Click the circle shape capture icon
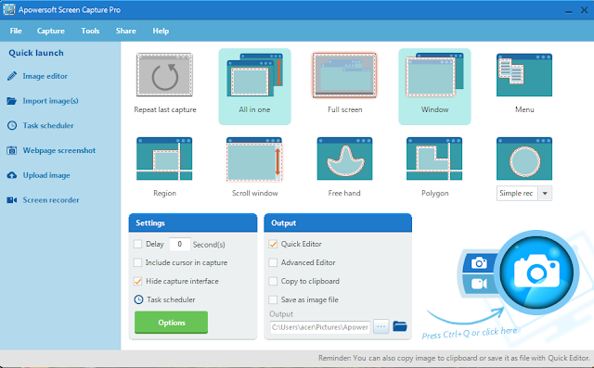 coord(524,159)
